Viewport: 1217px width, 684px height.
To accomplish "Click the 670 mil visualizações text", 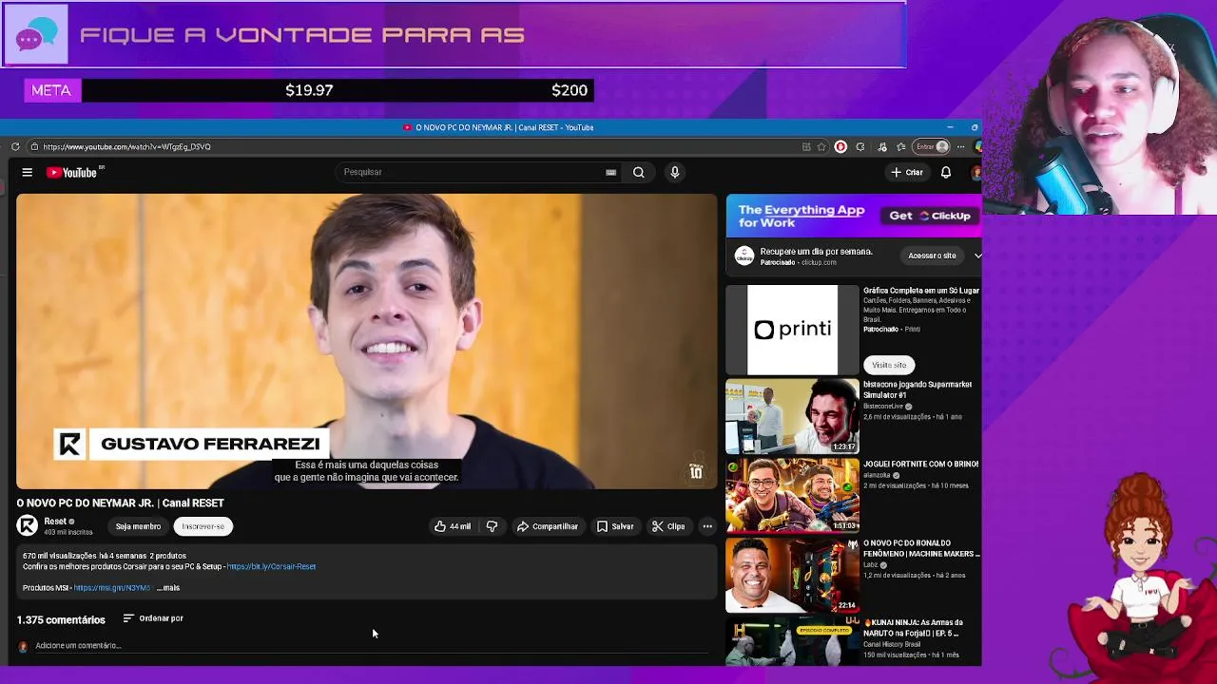I will click(x=61, y=556).
